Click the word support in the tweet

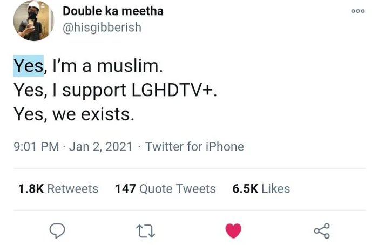(x=94, y=91)
